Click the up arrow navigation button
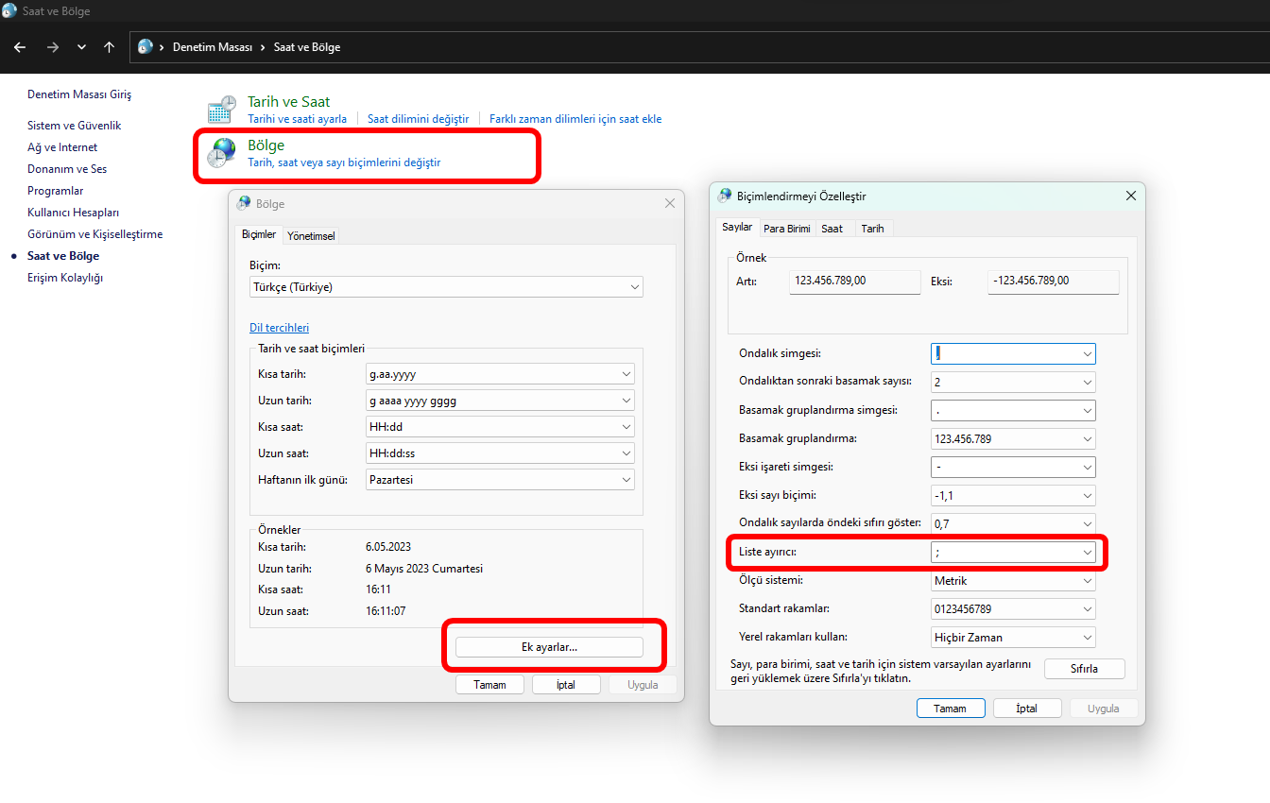The width and height of the screenshot is (1270, 803). click(x=110, y=47)
